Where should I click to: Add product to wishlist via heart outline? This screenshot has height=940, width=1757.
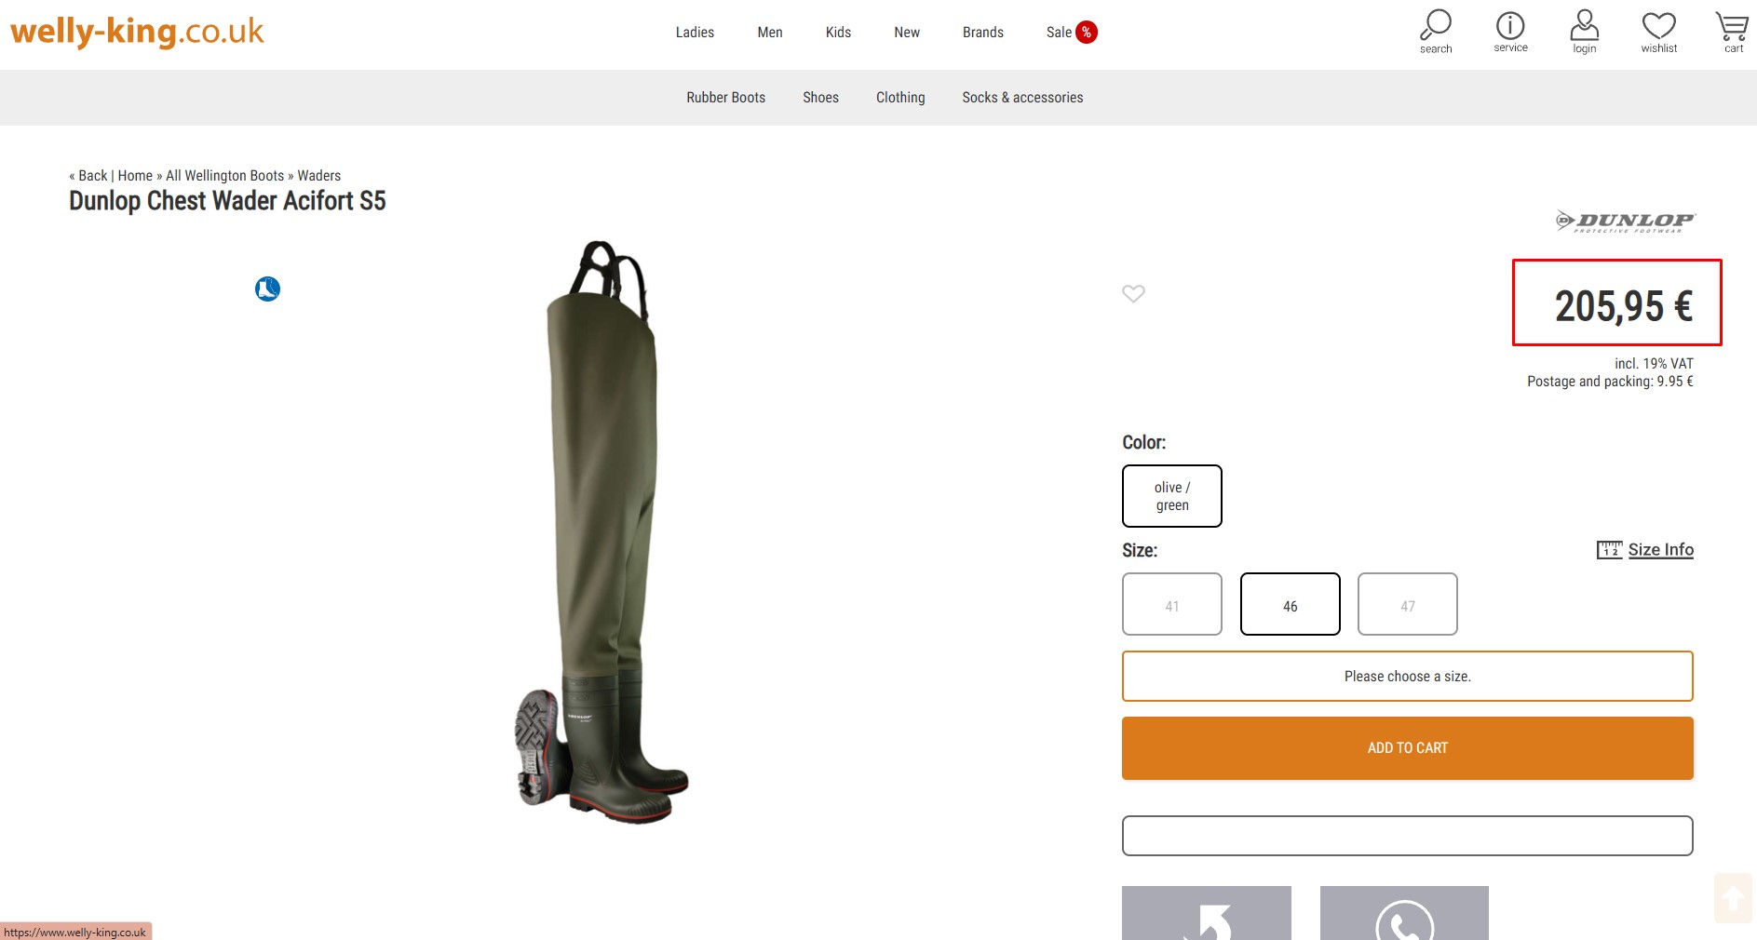tap(1133, 293)
